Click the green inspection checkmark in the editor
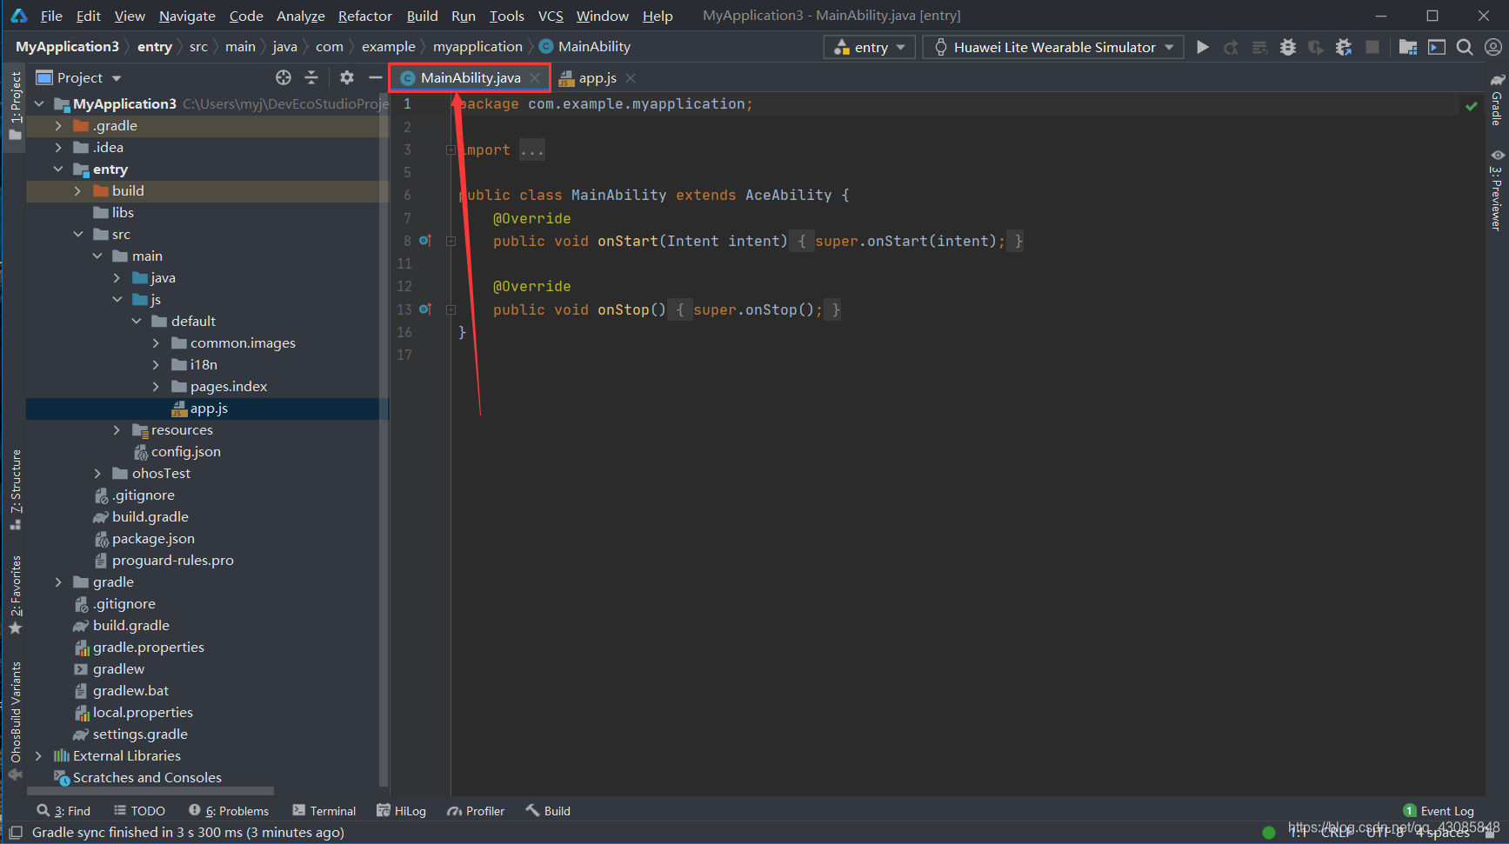 (x=1471, y=106)
